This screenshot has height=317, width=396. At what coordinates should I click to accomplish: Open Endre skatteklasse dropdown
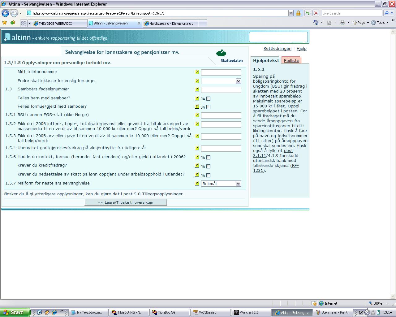click(x=238, y=81)
